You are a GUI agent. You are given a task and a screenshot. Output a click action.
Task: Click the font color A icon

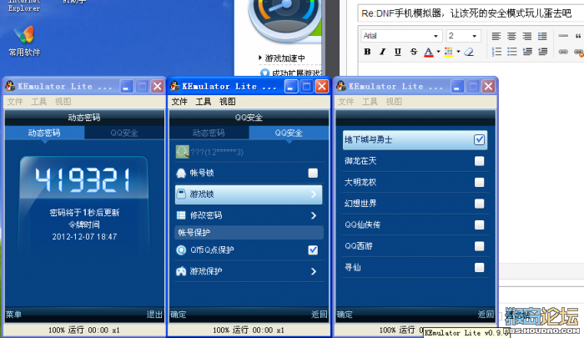point(429,52)
